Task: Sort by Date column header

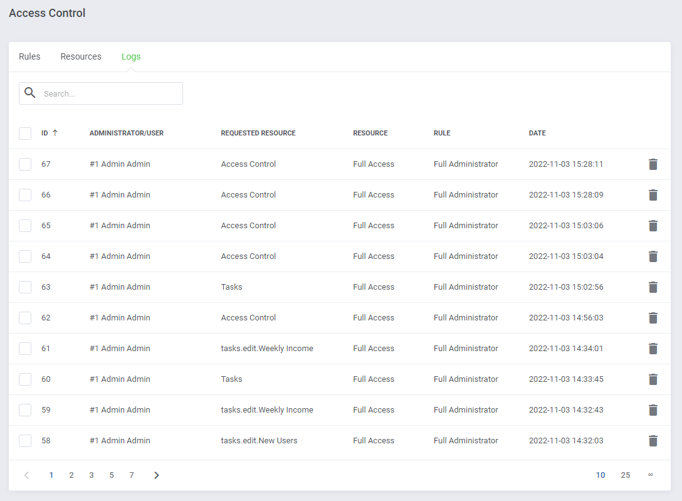Action: click(537, 133)
